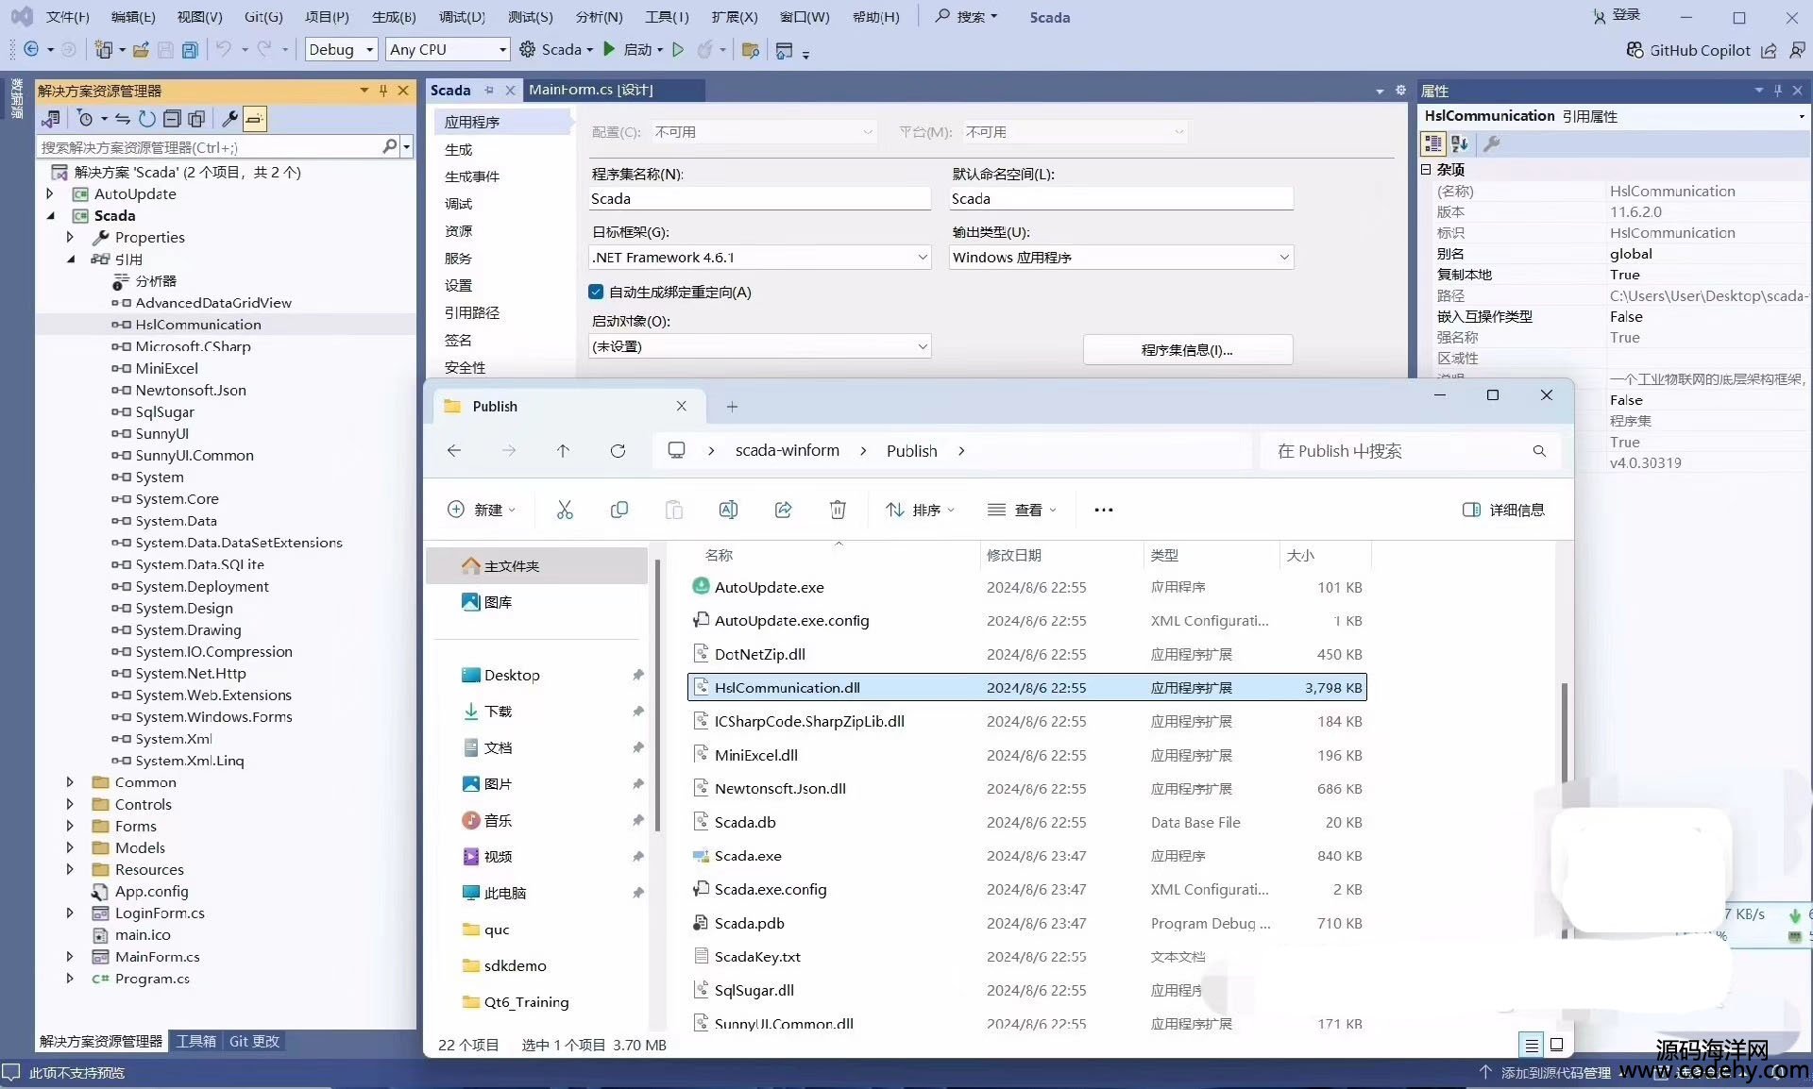1813x1089 pixels.
Task: Click the search magnifier in Solution Explorer
Action: pyautogui.click(x=390, y=147)
